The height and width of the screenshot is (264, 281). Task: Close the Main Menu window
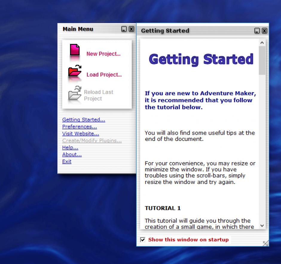pyautogui.click(x=131, y=29)
